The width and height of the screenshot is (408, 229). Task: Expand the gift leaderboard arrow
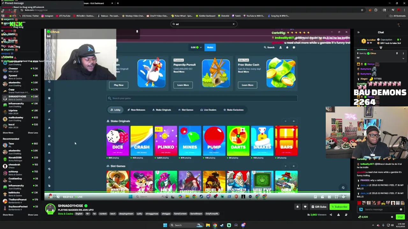(381, 48)
